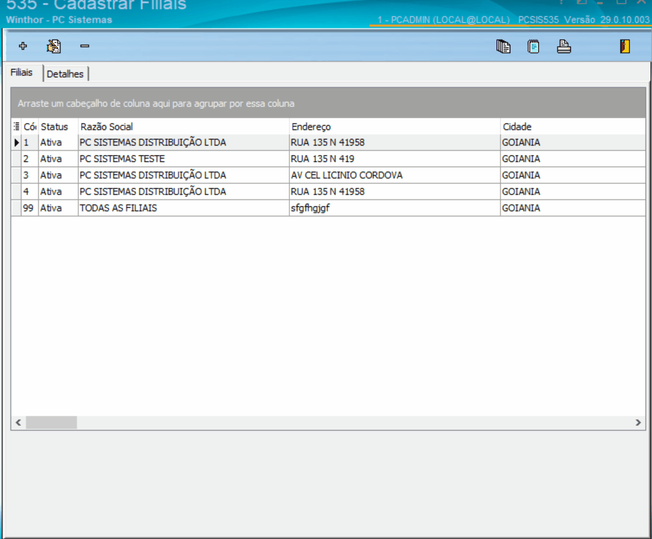Select the PC SISTEMAS TESTE row
652x539 pixels.
(x=329, y=158)
